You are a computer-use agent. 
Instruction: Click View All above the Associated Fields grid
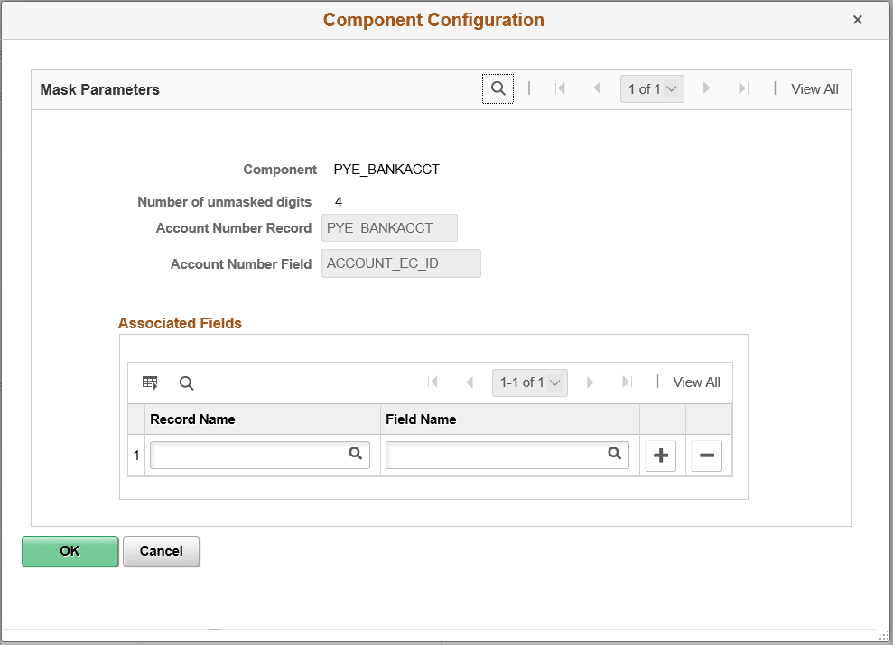(696, 382)
